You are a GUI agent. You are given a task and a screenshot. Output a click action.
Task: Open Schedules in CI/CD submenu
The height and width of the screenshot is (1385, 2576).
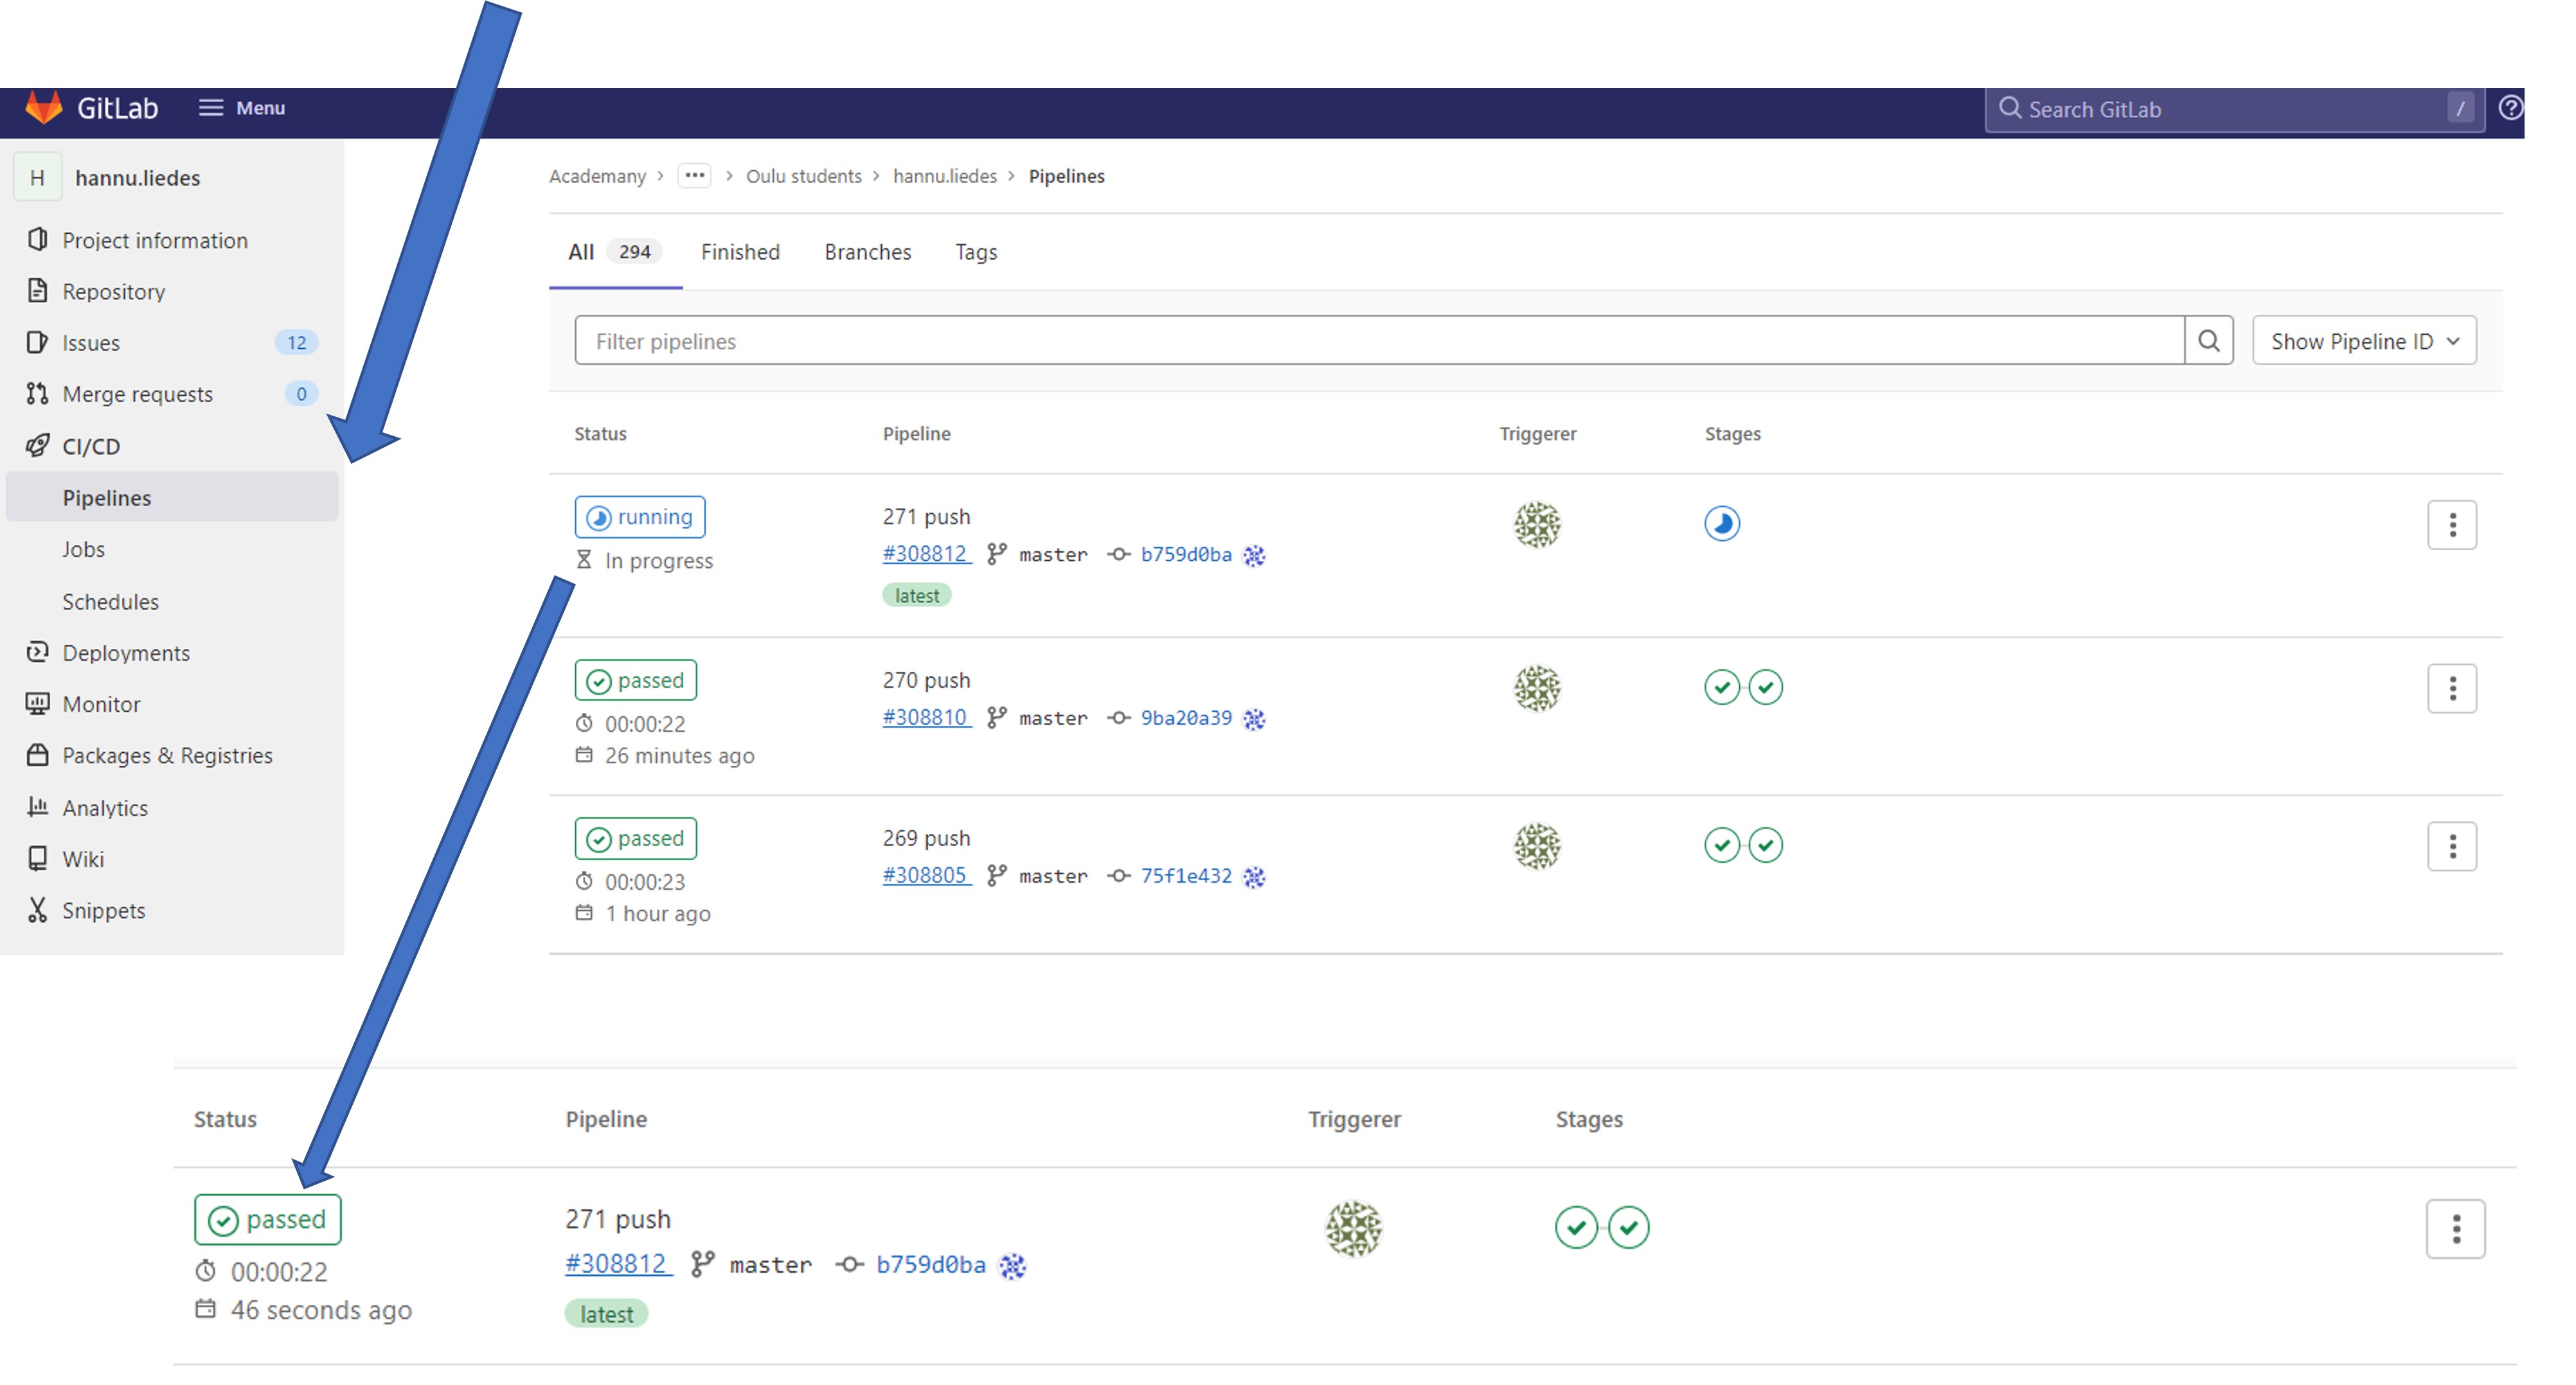(110, 601)
